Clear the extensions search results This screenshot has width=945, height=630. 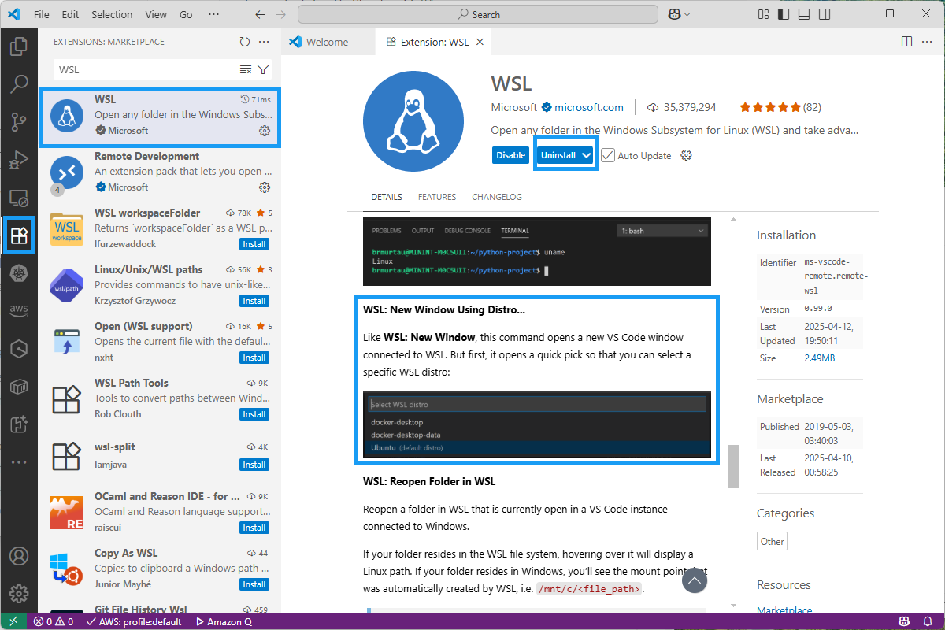(x=246, y=69)
